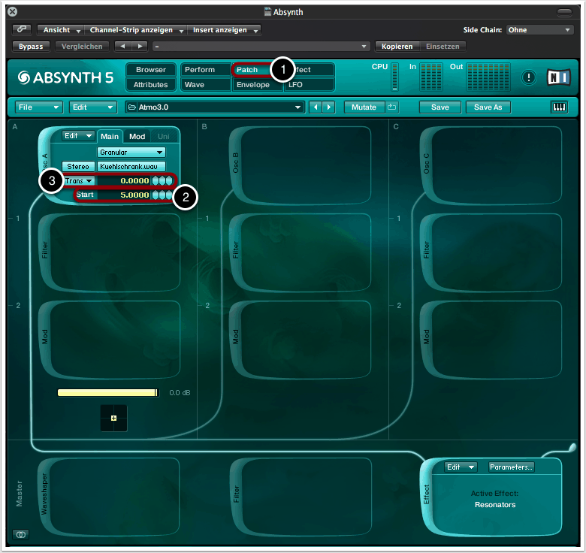This screenshot has width=586, height=553.
Task: Open the effect Parameters... button
Action: coord(511,467)
